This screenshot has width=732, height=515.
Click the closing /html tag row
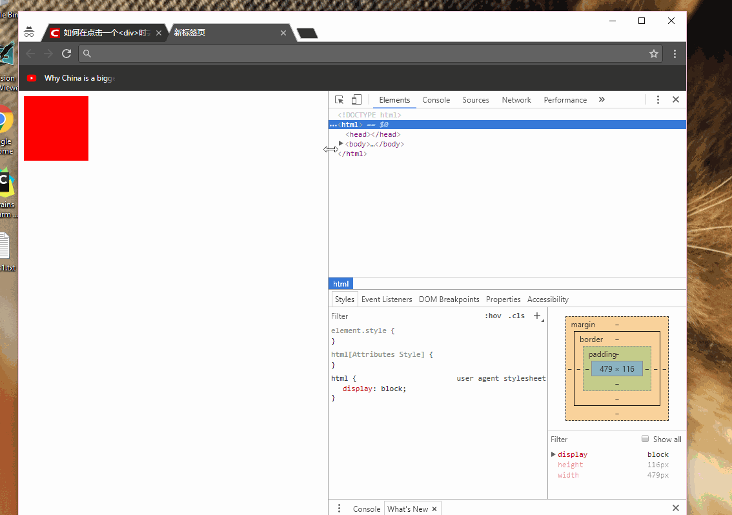pyautogui.click(x=352, y=154)
